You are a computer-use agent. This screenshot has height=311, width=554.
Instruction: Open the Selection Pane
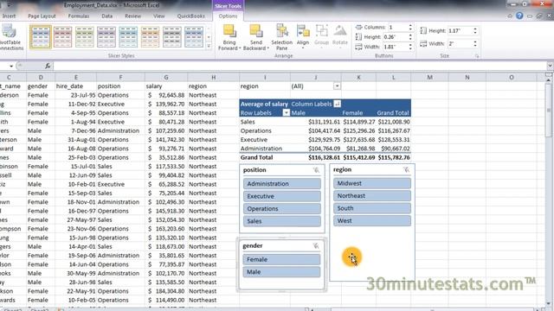point(281,37)
